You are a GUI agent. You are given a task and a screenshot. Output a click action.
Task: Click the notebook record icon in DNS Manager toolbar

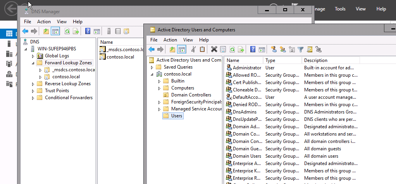tap(117, 31)
